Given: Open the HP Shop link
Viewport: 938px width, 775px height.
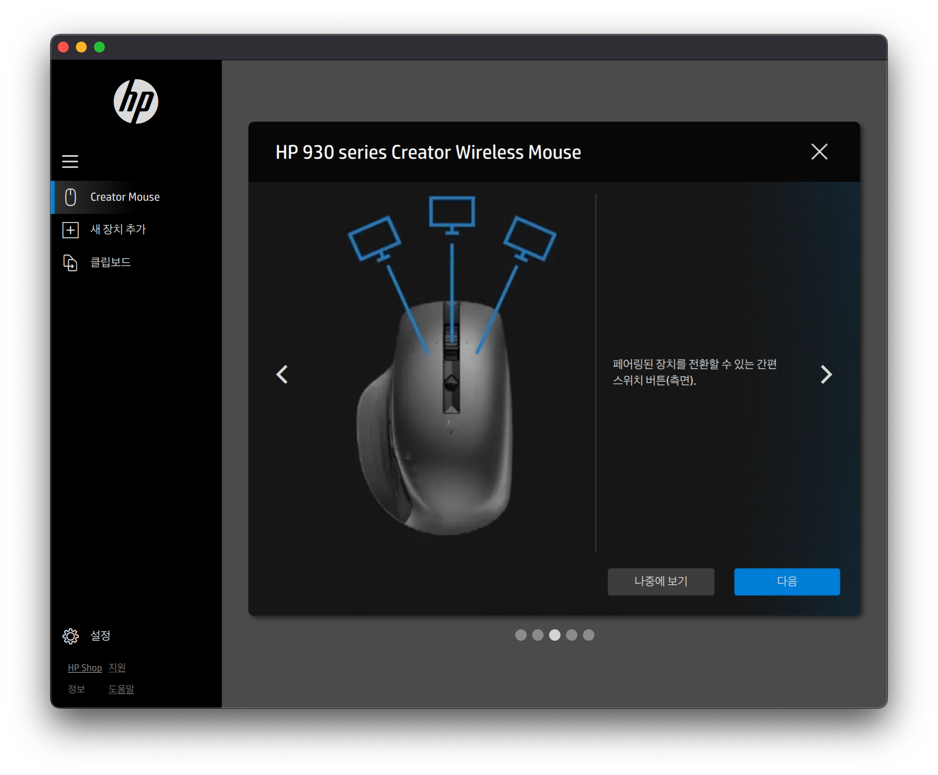Looking at the screenshot, I should tap(84, 668).
